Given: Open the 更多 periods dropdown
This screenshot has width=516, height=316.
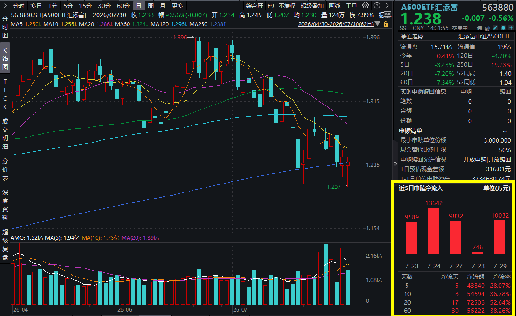Looking at the screenshot, I should (x=177, y=6).
